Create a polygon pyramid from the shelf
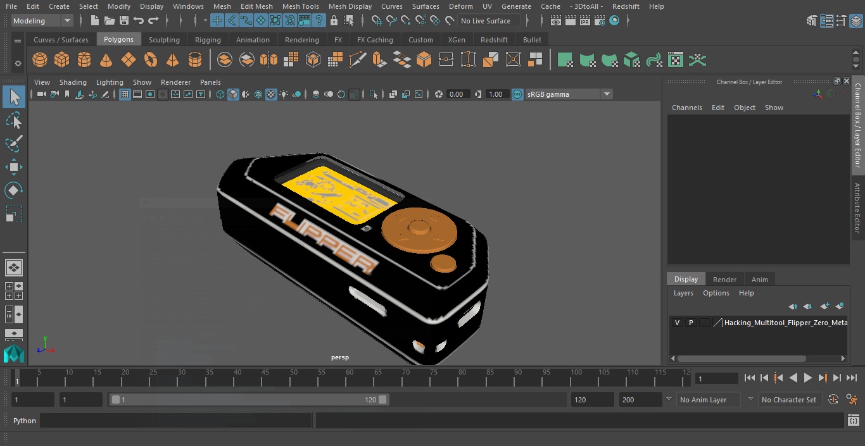The width and height of the screenshot is (865, 446). click(x=172, y=60)
